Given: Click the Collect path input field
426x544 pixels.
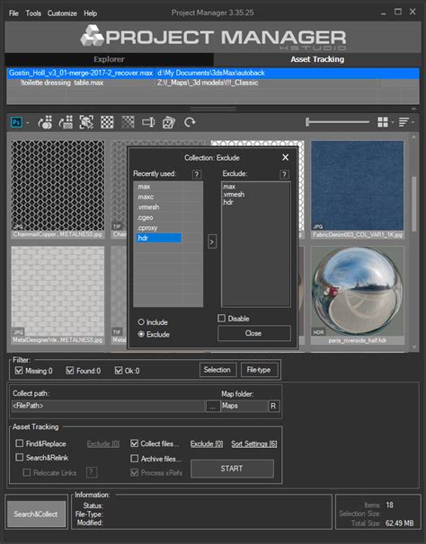Looking at the screenshot, I should point(109,406).
